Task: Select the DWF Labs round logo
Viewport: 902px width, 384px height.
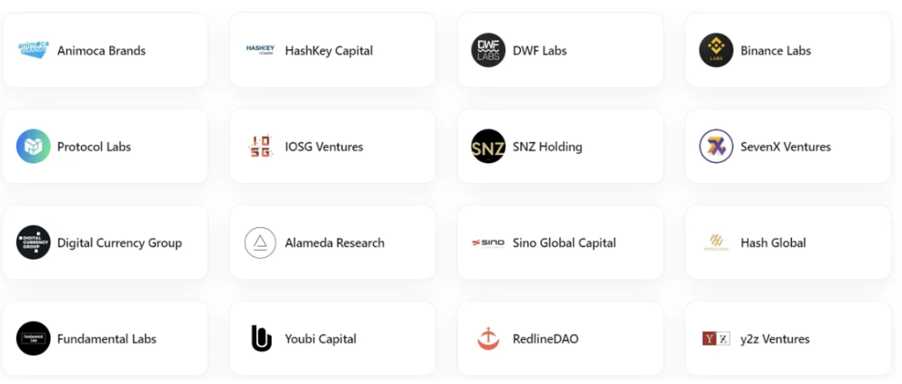Action: (488, 50)
